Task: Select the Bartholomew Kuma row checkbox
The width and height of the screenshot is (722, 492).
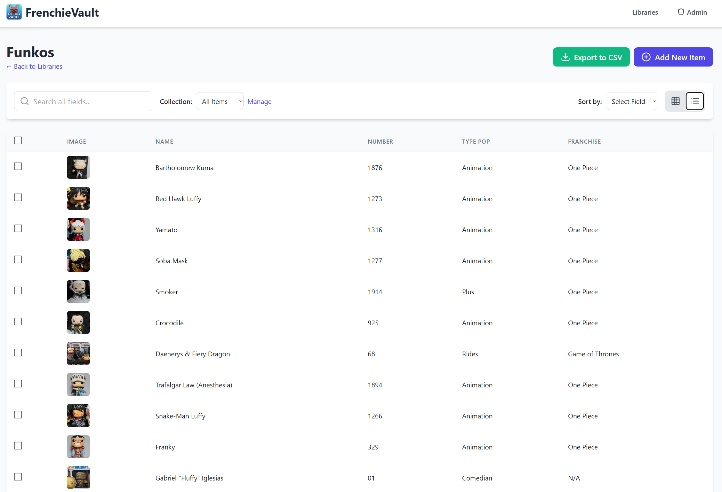Action: point(18,167)
